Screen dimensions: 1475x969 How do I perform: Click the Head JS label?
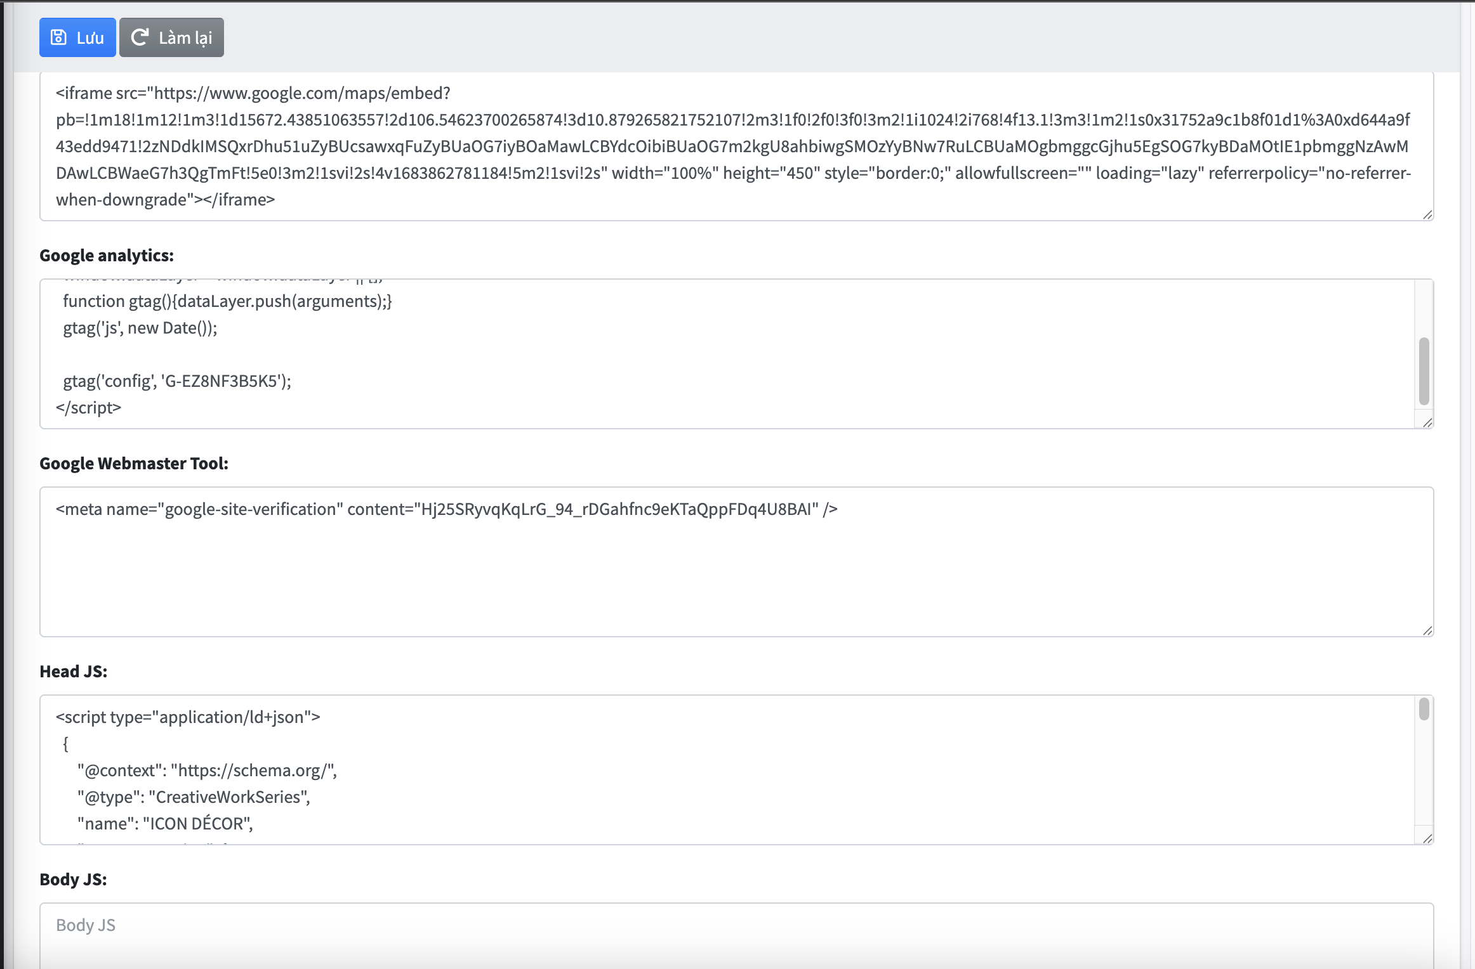click(74, 672)
